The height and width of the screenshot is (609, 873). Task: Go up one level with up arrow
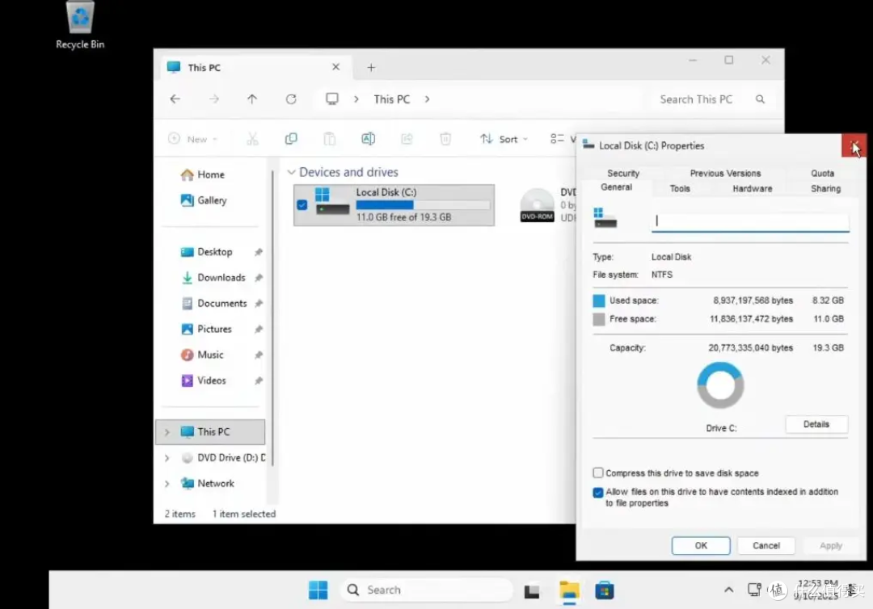[x=252, y=99]
